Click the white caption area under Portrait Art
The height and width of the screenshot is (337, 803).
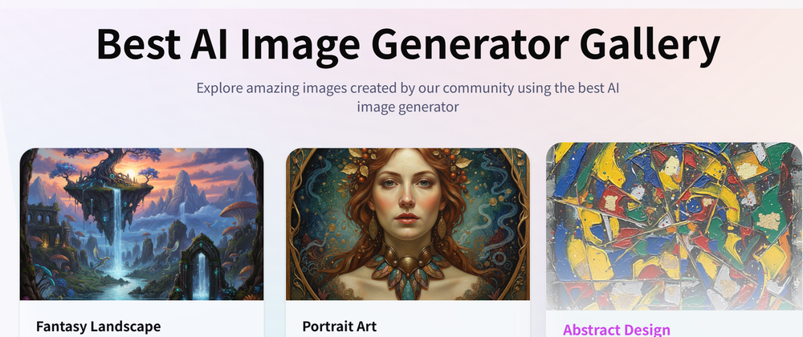pos(408,319)
